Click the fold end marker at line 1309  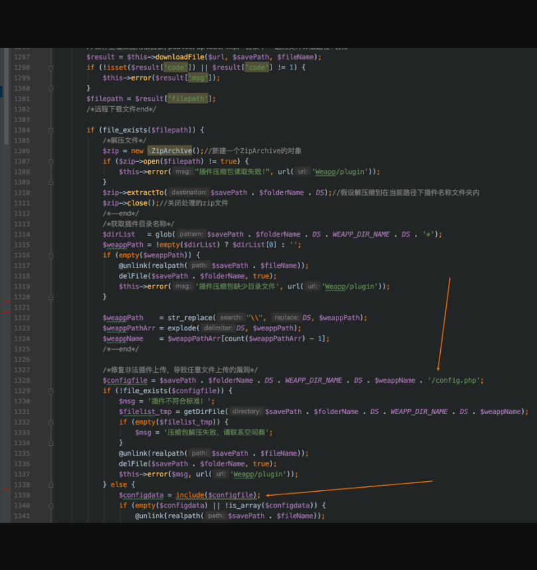(50, 182)
